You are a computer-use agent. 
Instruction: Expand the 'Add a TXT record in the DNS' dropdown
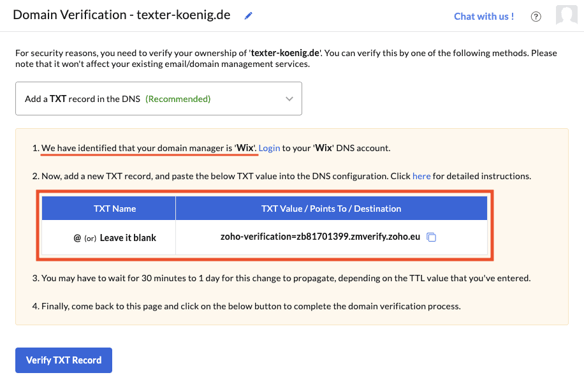coord(159,99)
